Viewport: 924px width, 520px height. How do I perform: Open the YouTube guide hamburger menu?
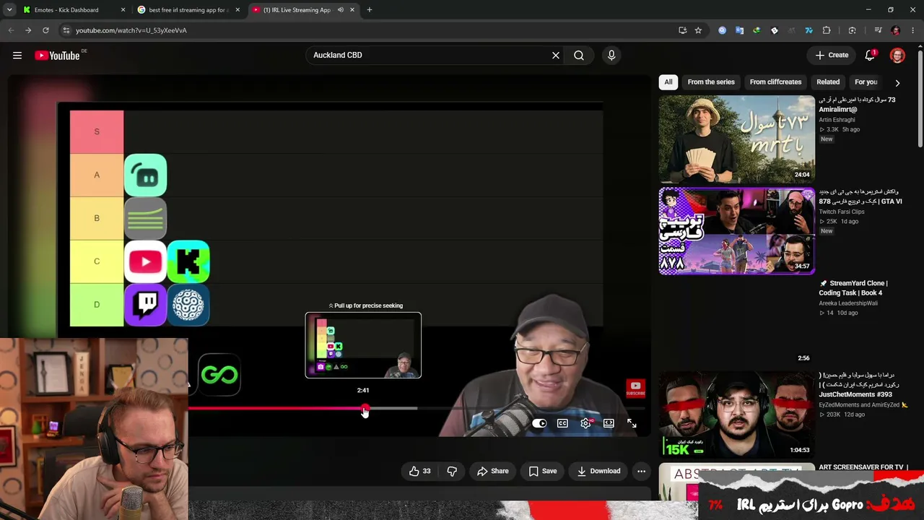click(x=17, y=56)
